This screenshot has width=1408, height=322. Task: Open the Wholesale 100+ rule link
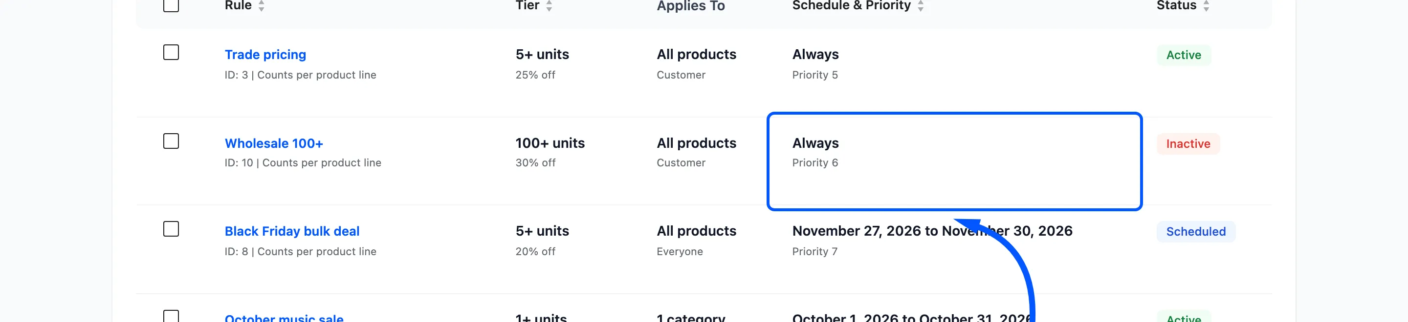[274, 143]
